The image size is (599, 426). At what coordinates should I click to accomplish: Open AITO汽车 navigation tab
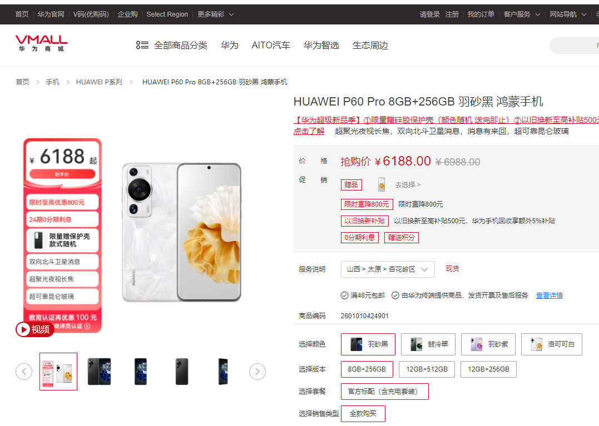(271, 46)
